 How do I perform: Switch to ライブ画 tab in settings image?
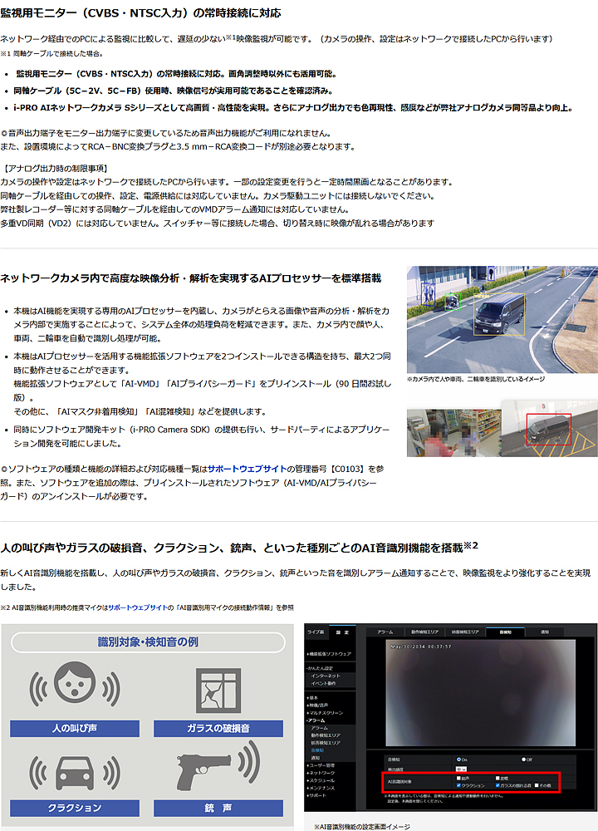316,632
